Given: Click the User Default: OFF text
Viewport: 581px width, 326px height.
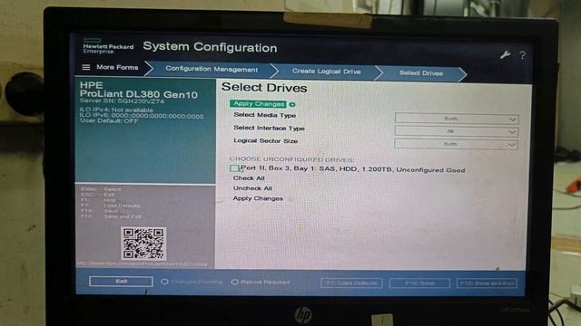Looking at the screenshot, I should pos(109,120).
